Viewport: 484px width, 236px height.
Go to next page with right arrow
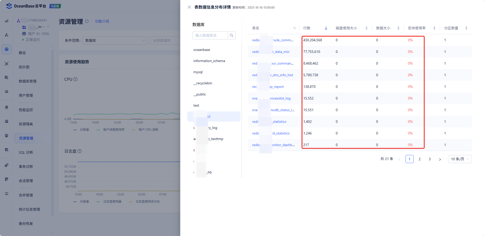[440, 159]
